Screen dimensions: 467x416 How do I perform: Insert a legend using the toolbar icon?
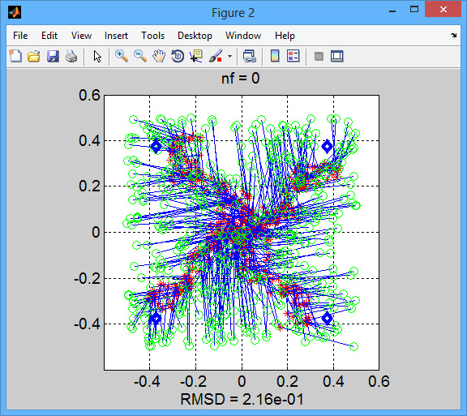click(x=293, y=56)
